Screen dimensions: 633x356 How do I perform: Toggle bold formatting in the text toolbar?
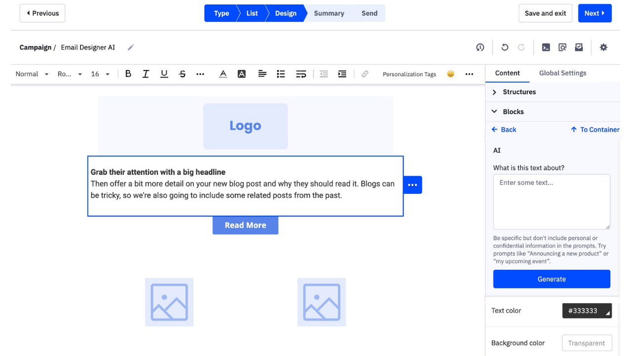click(128, 74)
